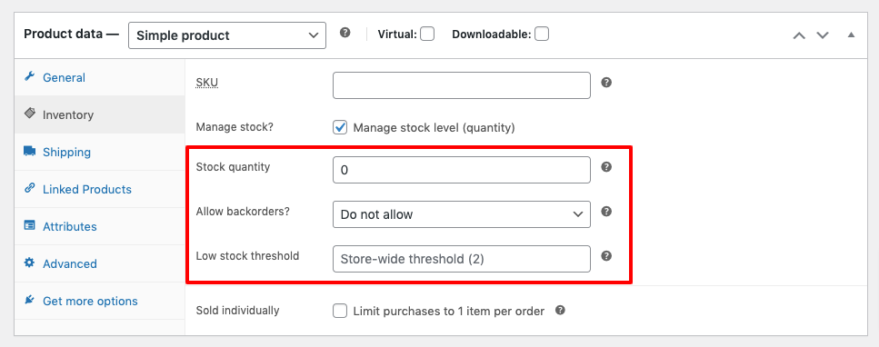
Task: Open the Shipping tab
Action: pyautogui.click(x=100, y=152)
